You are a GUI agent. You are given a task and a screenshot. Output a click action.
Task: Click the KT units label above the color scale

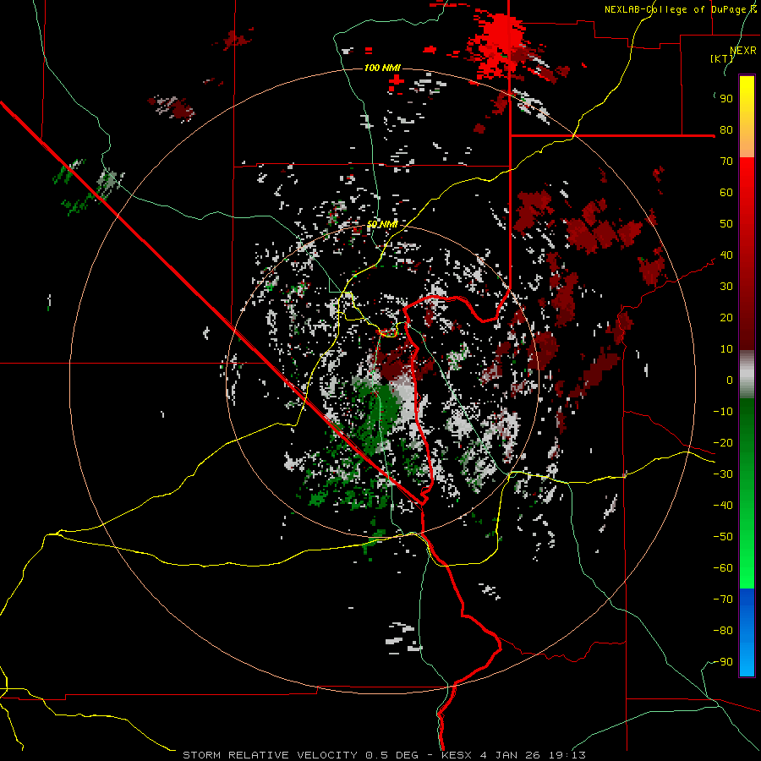722,58
